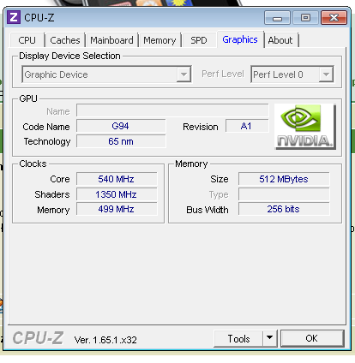Go to the Memory tab

click(x=159, y=40)
